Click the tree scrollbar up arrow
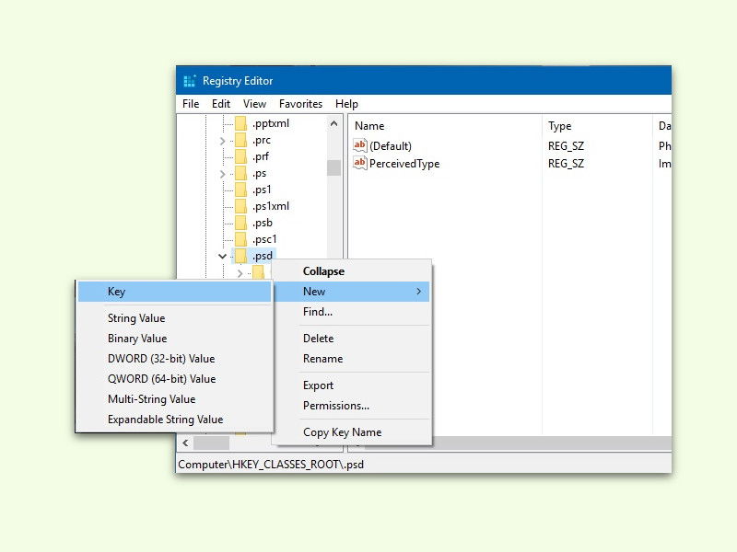 pos(333,124)
